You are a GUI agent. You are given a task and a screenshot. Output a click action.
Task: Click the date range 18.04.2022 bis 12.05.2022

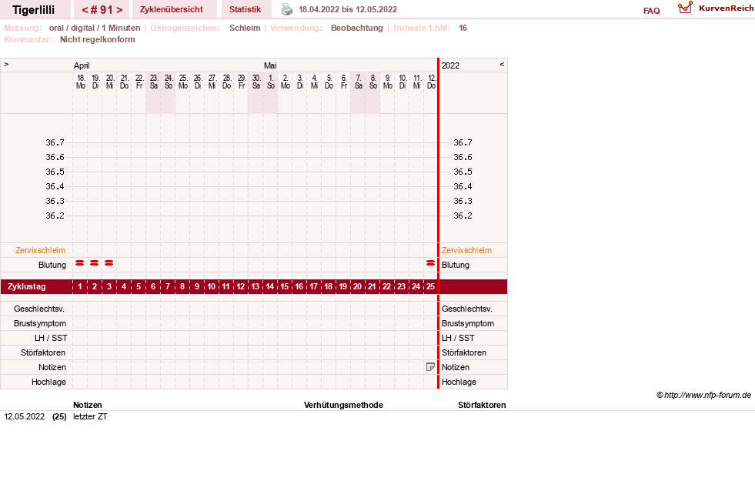click(348, 10)
